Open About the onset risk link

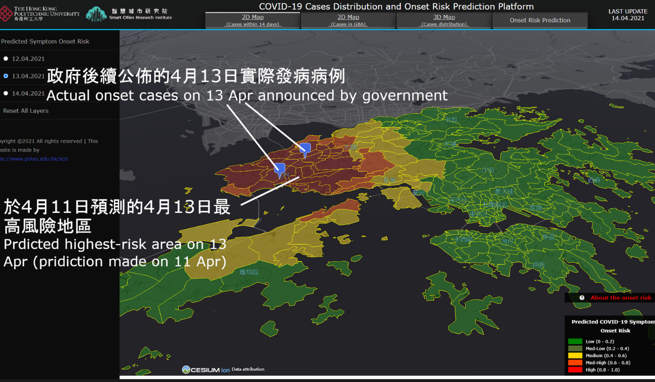621,297
